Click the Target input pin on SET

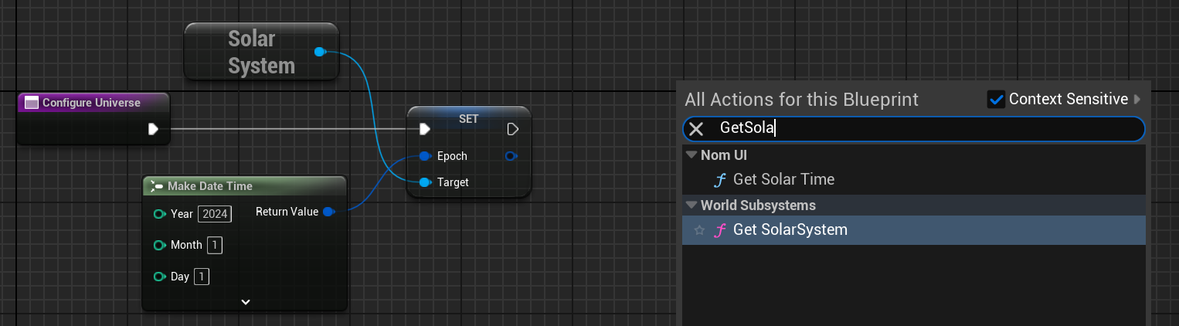click(x=424, y=182)
